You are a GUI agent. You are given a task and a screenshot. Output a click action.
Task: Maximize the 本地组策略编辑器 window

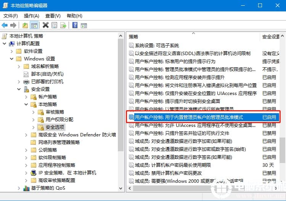pos(260,5)
